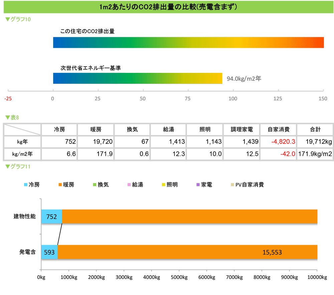This screenshot has height=295, width=334.
Task: Select the kg/m2年 row header
Action: (x=22, y=154)
